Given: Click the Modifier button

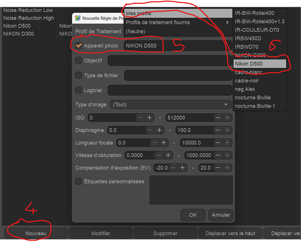Looking at the screenshot, I should (x=100, y=233).
